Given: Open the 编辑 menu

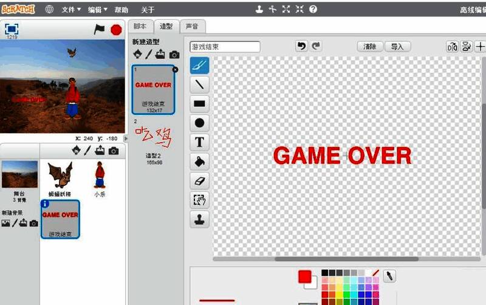Looking at the screenshot, I should click(x=97, y=10).
